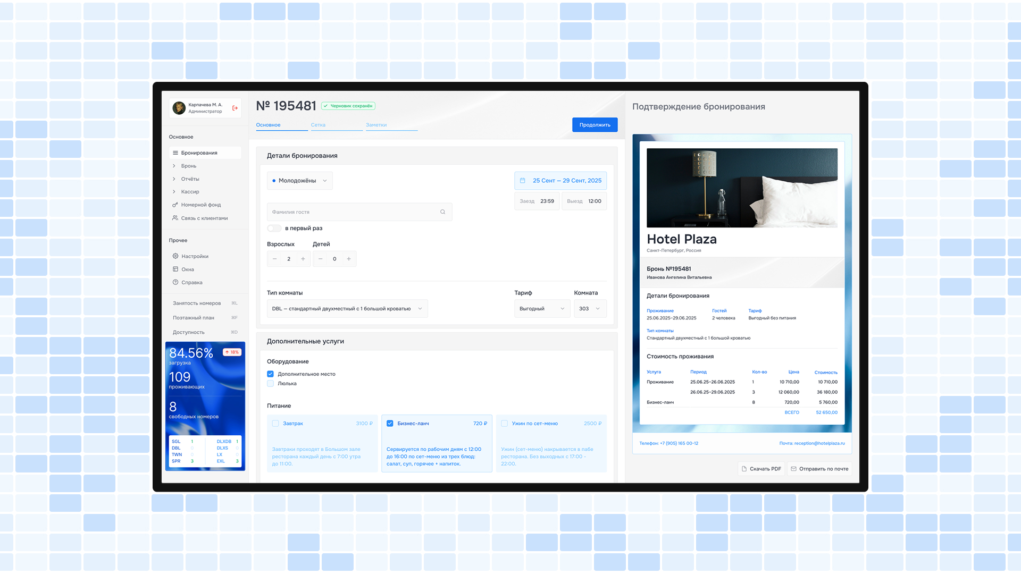Viewport: 1021px width, 574px height.
Task: Click the Справка question icon
Action: [x=175, y=282]
